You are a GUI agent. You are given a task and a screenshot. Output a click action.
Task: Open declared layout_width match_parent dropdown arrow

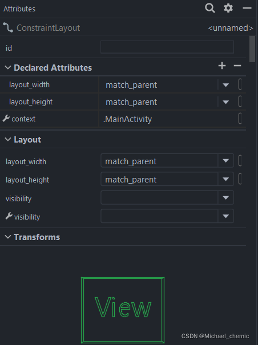pyautogui.click(x=225, y=85)
